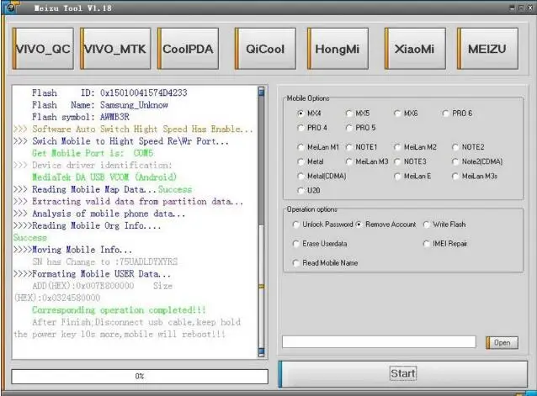Click the 'SN has Change to' log line
Image resolution: width=537 pixels, height=396 pixels.
pyautogui.click(x=105, y=262)
